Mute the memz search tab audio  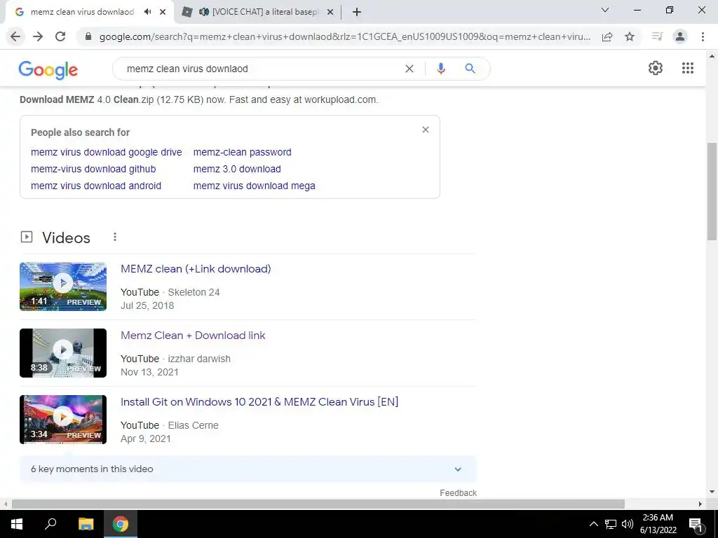click(148, 12)
